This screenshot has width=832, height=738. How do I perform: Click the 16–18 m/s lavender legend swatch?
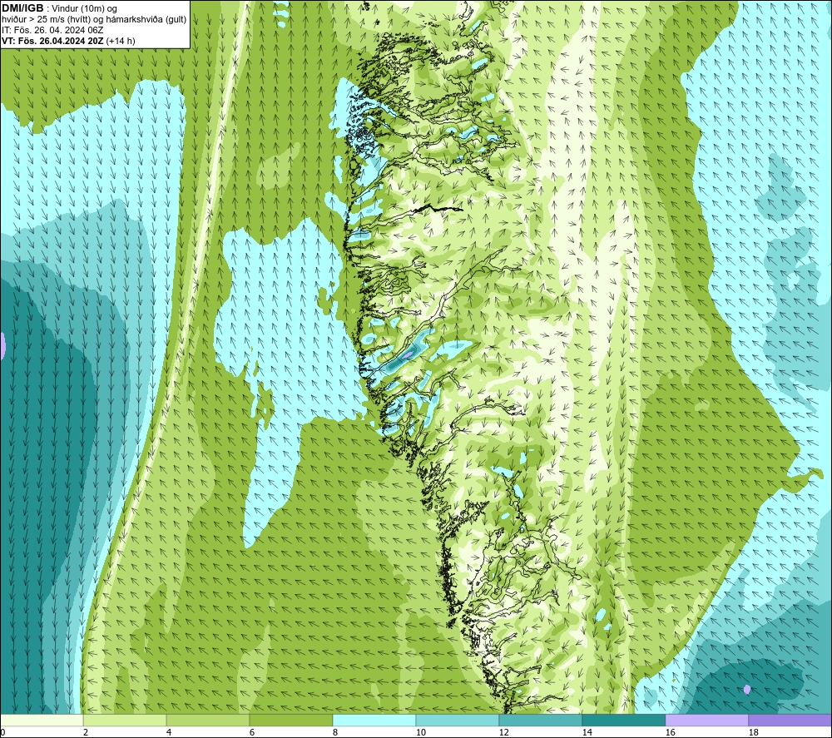pos(706,720)
